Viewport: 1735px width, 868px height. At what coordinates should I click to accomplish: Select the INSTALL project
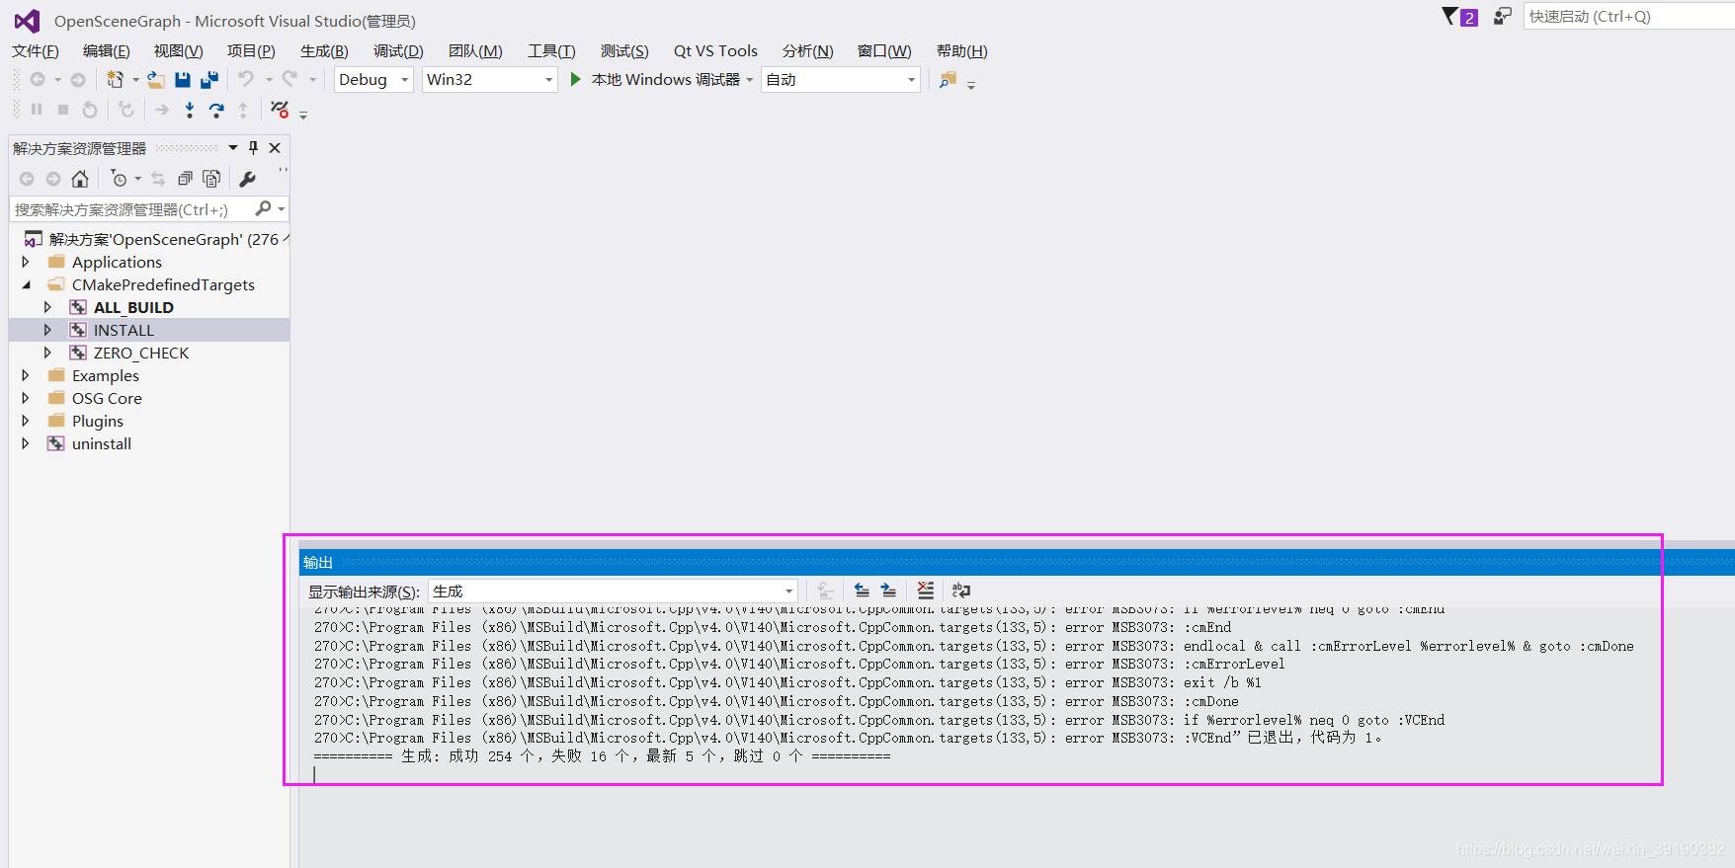(124, 330)
